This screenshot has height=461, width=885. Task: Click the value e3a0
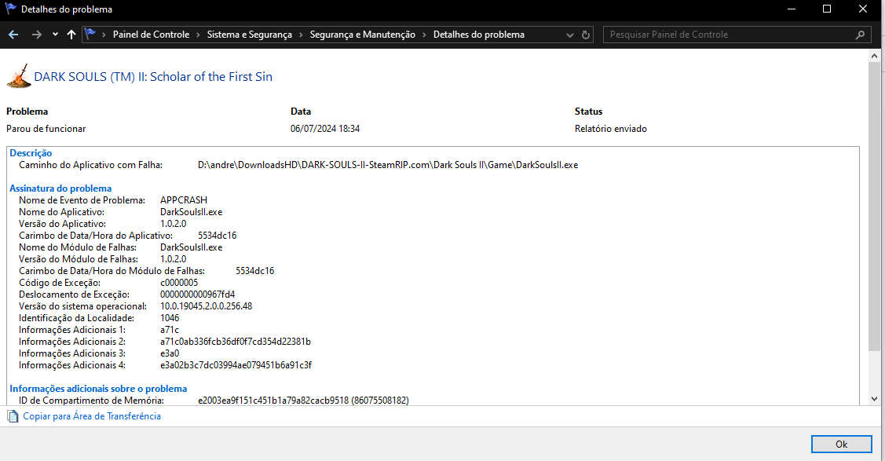click(x=170, y=353)
